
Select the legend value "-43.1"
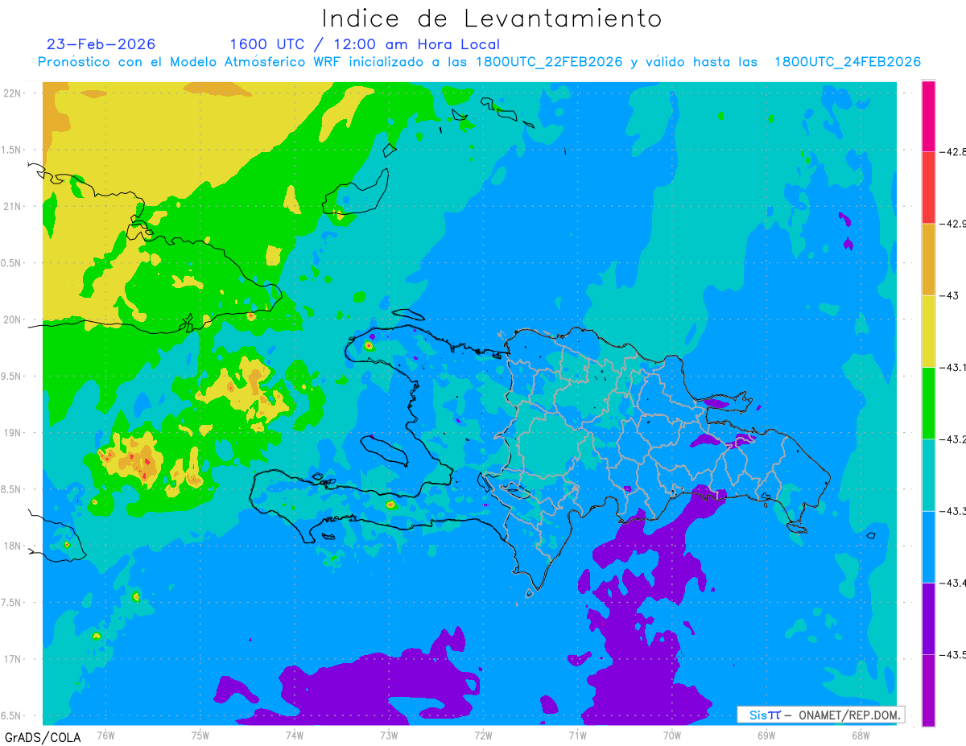[952, 367]
